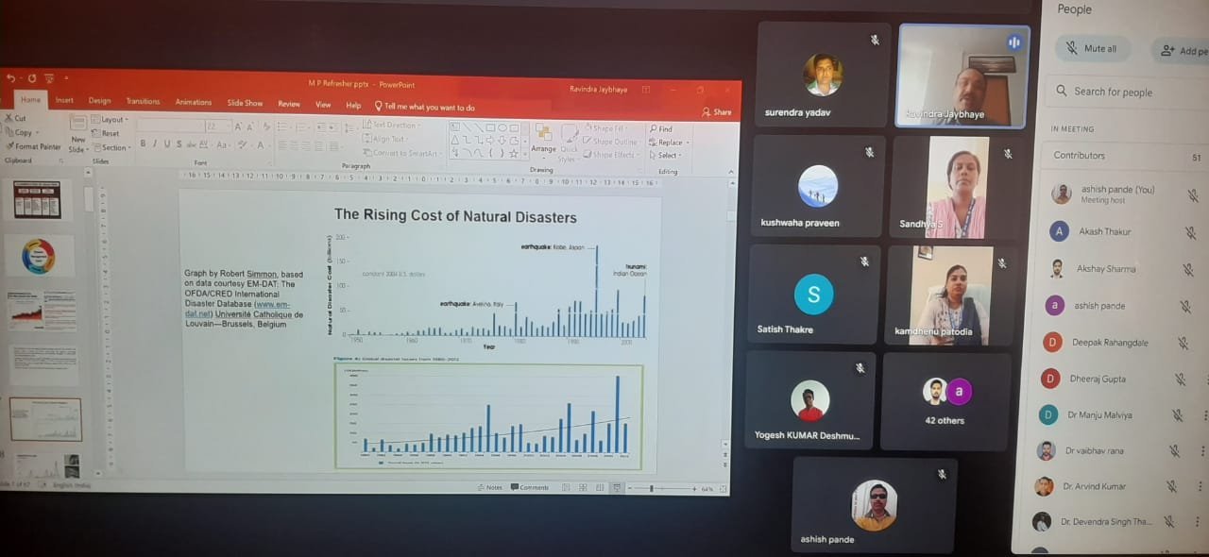The width and height of the screenshot is (1209, 557).
Task: Click the Share button in PowerPoint
Action: click(717, 111)
